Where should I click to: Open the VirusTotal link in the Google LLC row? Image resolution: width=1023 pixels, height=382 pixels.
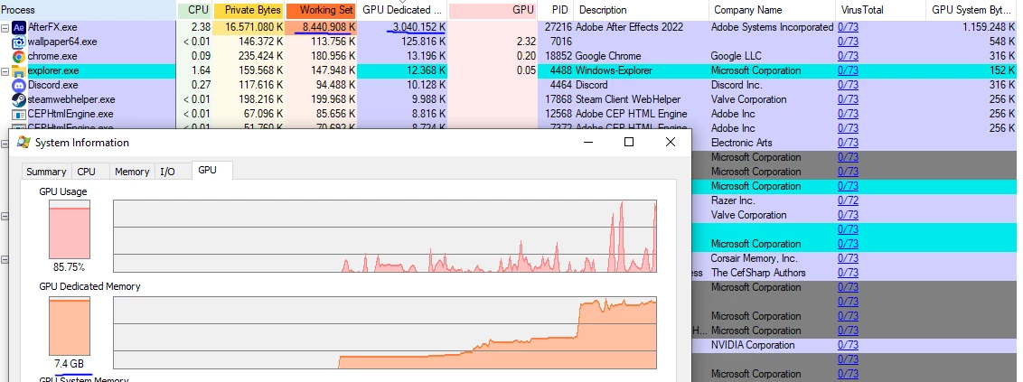849,56
